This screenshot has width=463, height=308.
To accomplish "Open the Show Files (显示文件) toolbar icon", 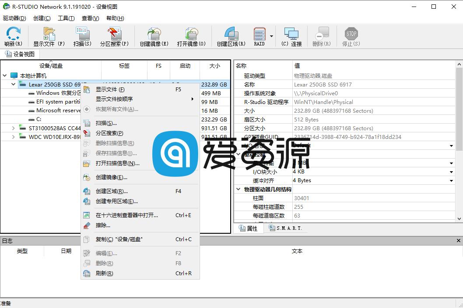I will [x=49, y=37].
